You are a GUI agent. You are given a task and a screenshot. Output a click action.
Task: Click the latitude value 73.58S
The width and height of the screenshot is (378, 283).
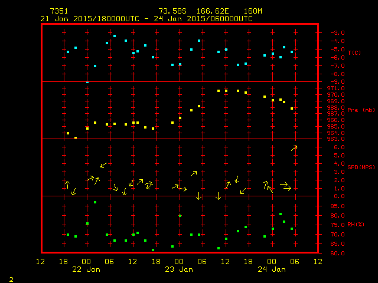coord(172,11)
